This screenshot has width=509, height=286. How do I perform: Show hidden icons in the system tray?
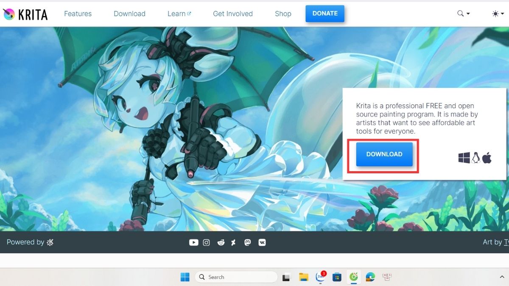502,277
